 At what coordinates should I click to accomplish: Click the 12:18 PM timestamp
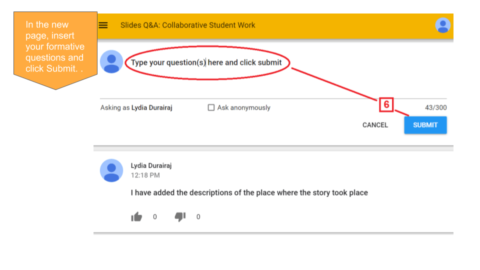(x=145, y=175)
